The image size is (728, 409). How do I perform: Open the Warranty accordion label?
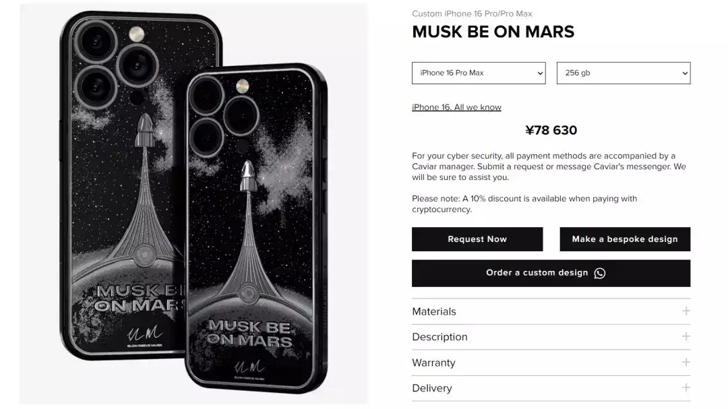point(433,363)
